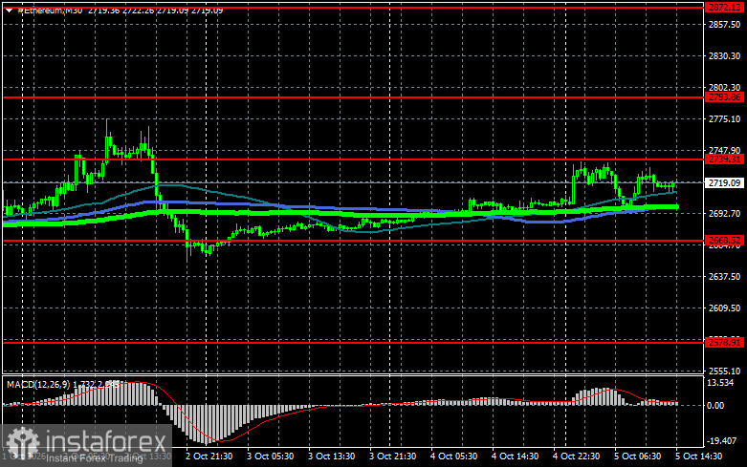Click the 2775.10 price scale value

[724, 118]
